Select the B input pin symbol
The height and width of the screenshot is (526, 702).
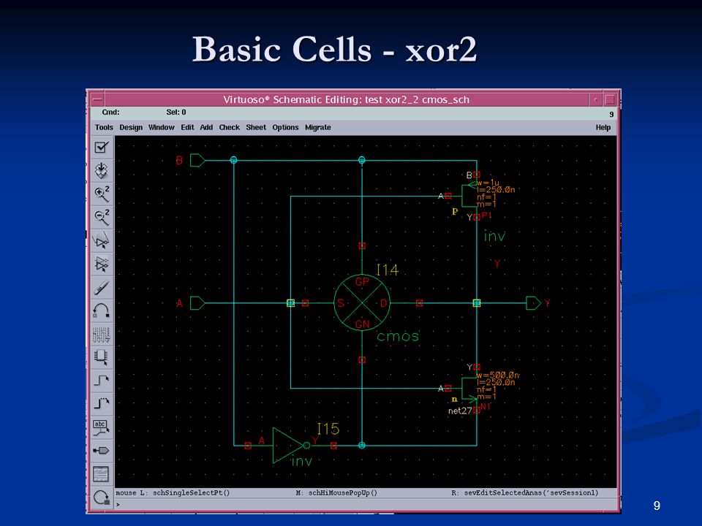pyautogui.click(x=197, y=160)
